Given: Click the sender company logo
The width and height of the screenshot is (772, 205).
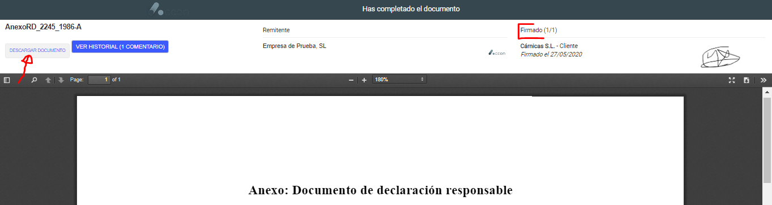Looking at the screenshot, I should 497,53.
